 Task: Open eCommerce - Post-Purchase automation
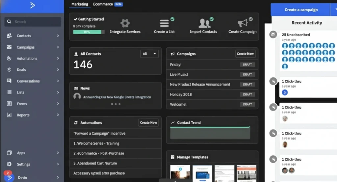point(116,153)
